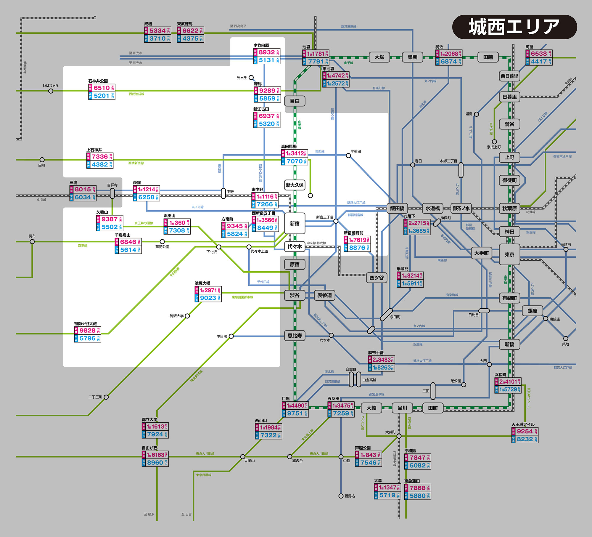The image size is (592, 537).
Task: Click 戸越公園 used price 7546万円
Action: (x=369, y=463)
